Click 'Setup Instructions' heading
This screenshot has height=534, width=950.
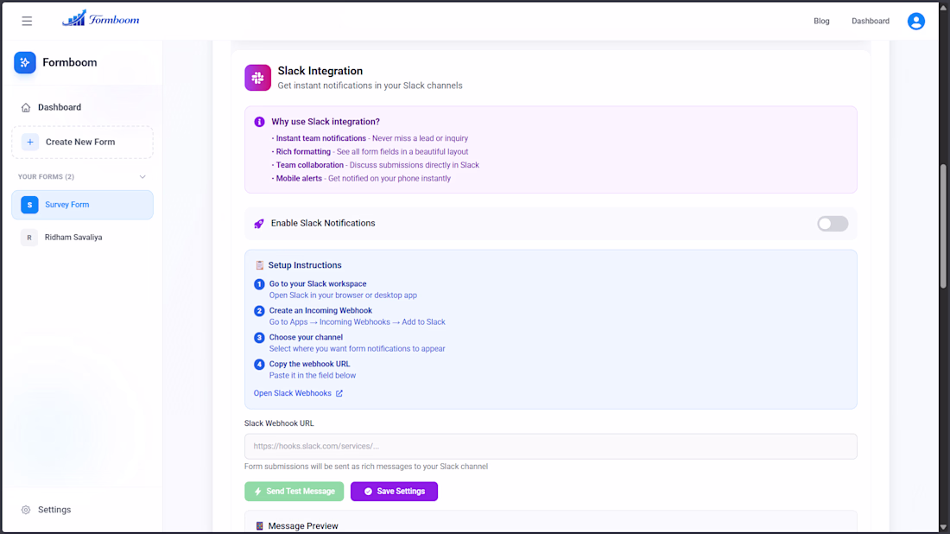tap(305, 265)
